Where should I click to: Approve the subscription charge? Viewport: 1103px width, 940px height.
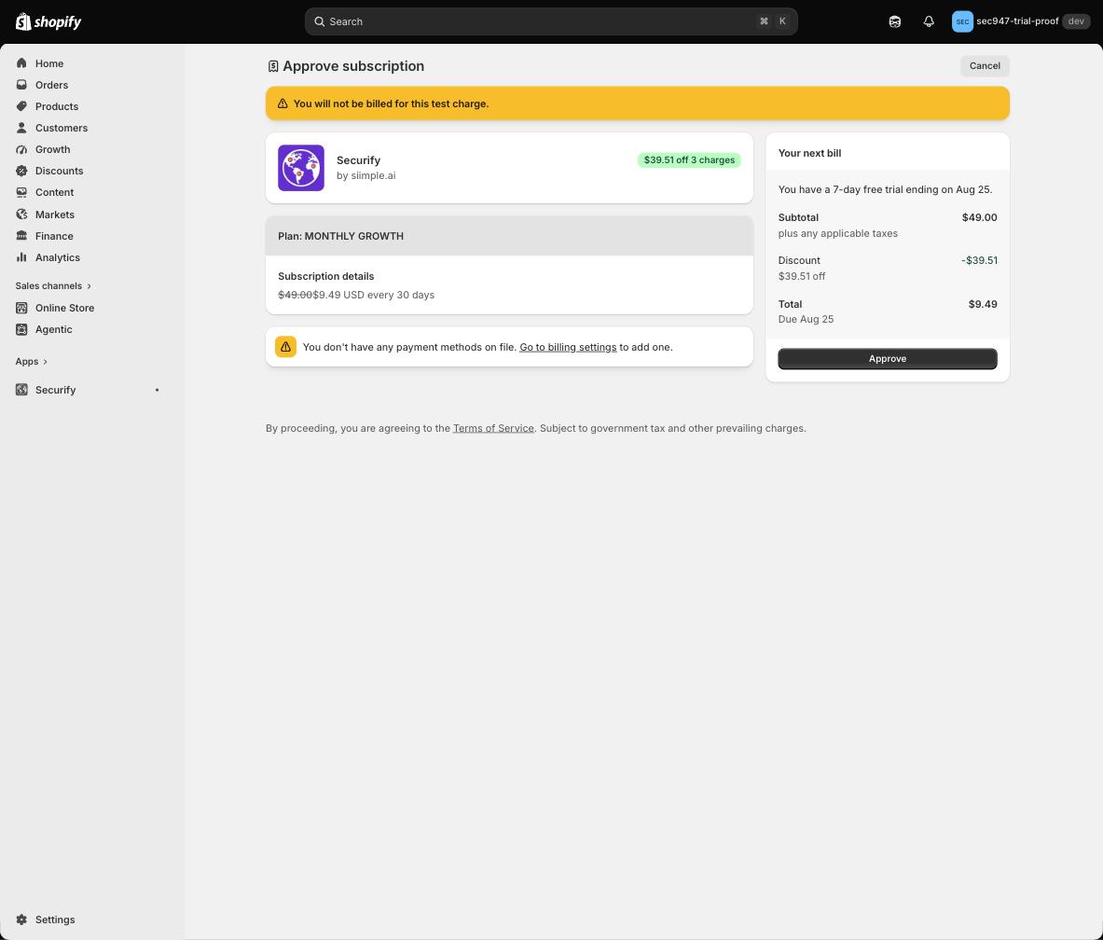887,359
